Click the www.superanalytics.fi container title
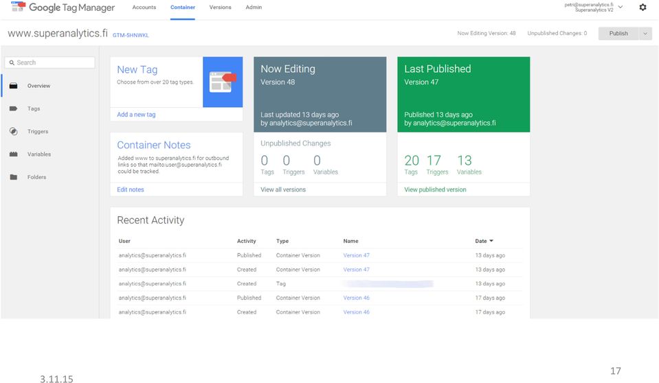The height and width of the screenshot is (383, 659). [58, 33]
